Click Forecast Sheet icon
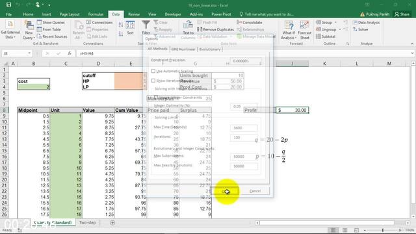Viewport: 416px width, 234px height. [305, 31]
